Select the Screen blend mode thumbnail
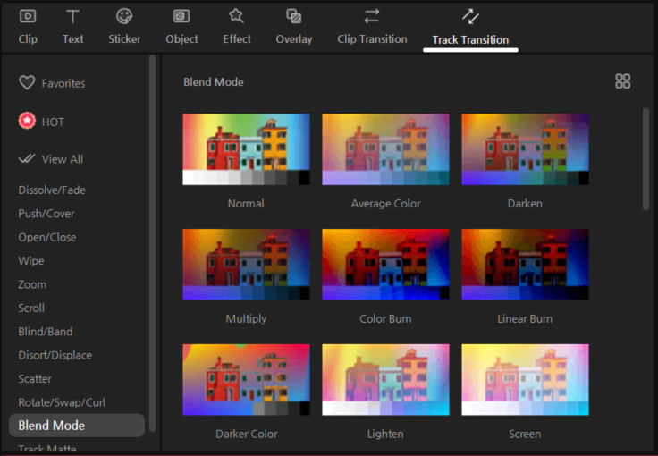 [525, 380]
